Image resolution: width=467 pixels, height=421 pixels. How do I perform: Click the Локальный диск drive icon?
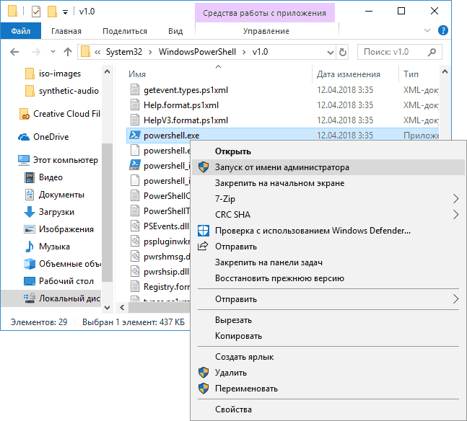30,298
